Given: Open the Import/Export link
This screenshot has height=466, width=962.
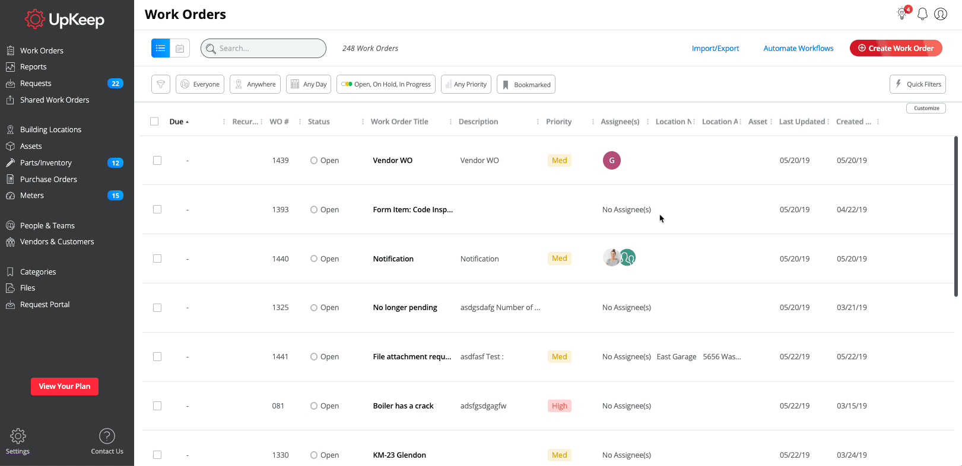Looking at the screenshot, I should pyautogui.click(x=715, y=48).
